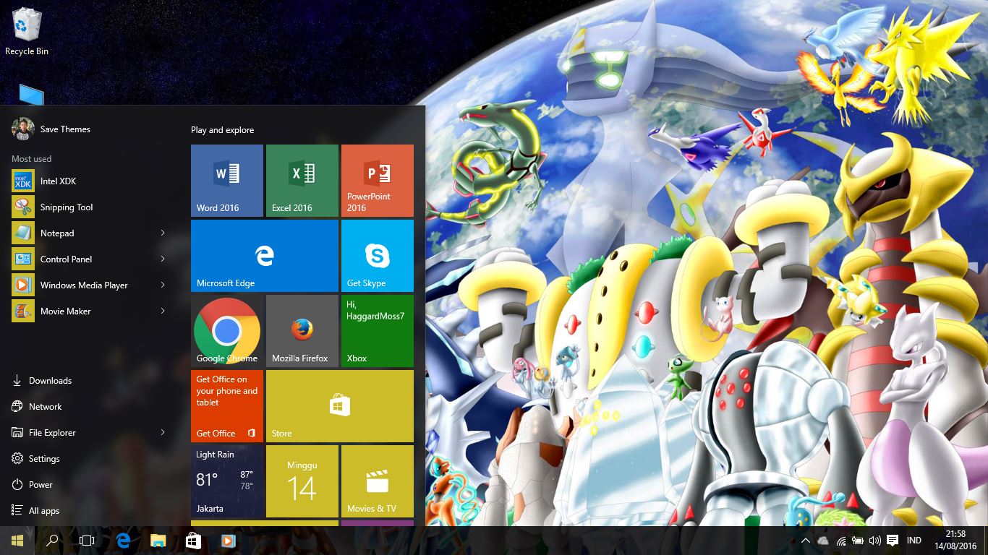Image resolution: width=988 pixels, height=555 pixels.
Task: Launch the Google Chrome tile
Action: [227, 331]
